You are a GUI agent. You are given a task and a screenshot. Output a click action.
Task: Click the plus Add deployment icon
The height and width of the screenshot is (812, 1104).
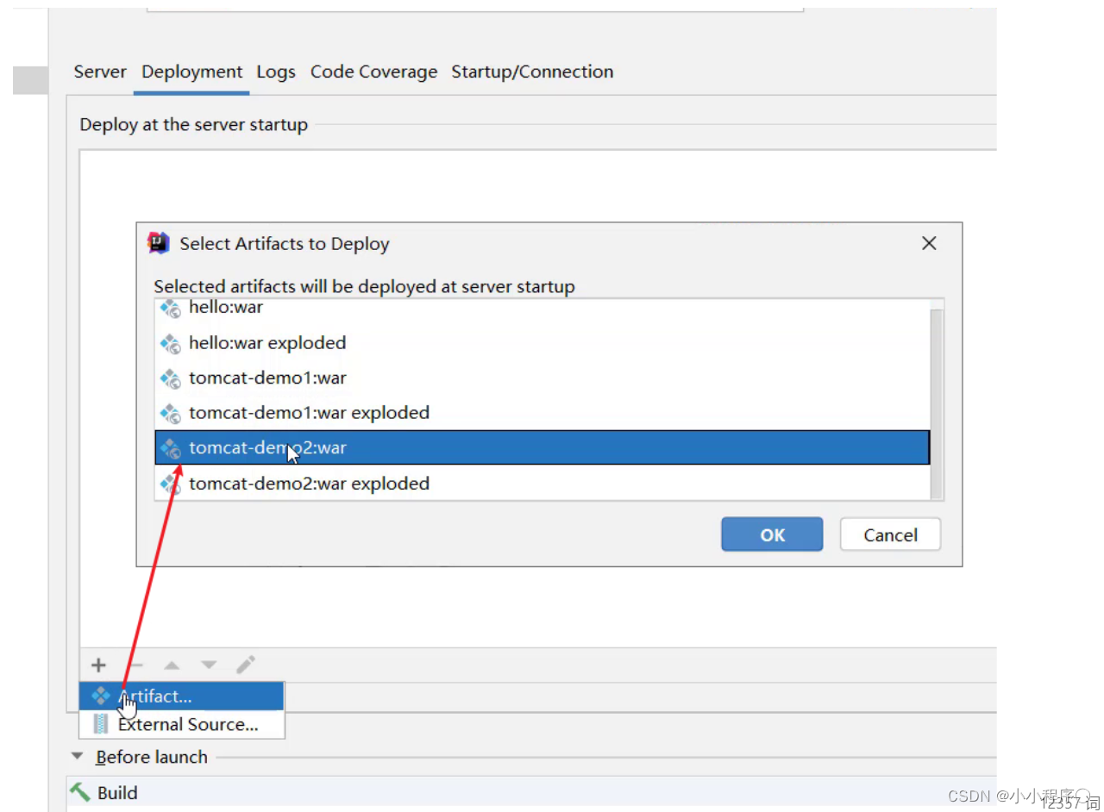click(98, 665)
